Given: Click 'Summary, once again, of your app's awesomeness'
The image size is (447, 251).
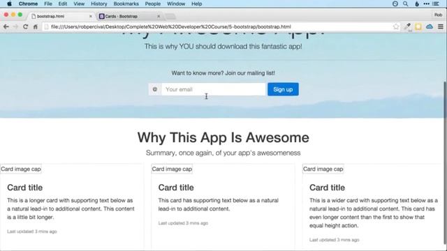Looking at the screenshot, I should (223, 153).
